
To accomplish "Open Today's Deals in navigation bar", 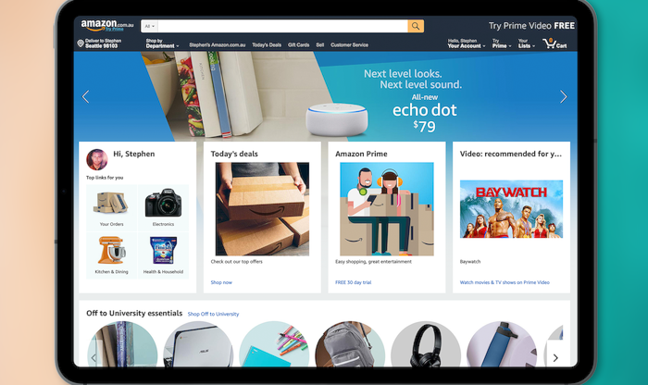I will pos(267,44).
